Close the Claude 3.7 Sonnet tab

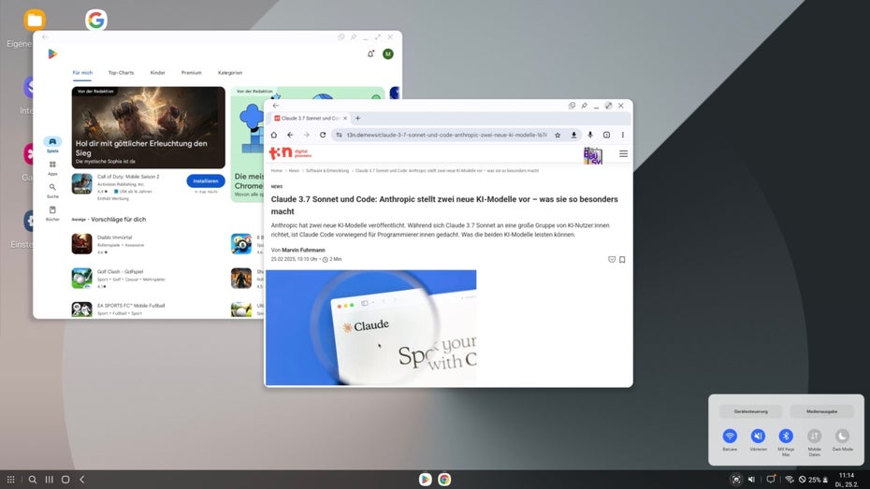click(x=345, y=118)
